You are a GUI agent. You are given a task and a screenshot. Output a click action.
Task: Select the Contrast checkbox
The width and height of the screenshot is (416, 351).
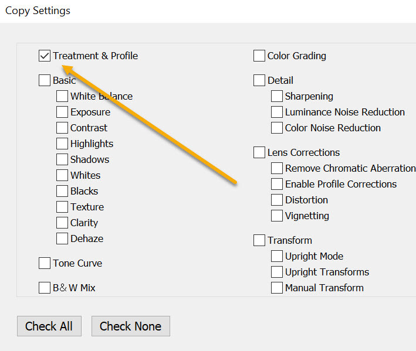(x=62, y=128)
